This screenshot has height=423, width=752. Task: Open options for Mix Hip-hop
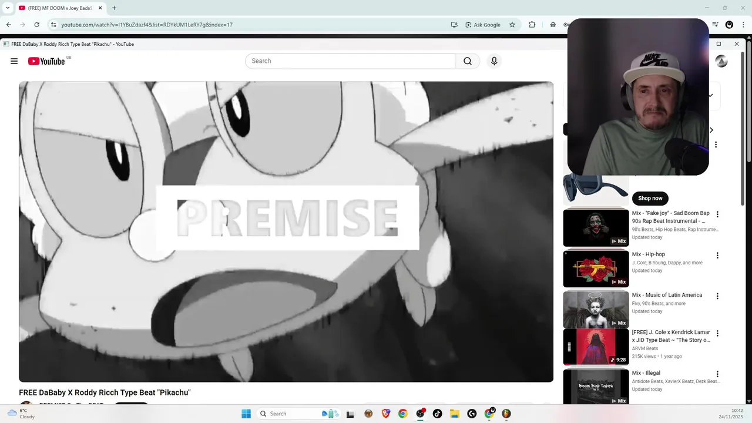tap(717, 256)
